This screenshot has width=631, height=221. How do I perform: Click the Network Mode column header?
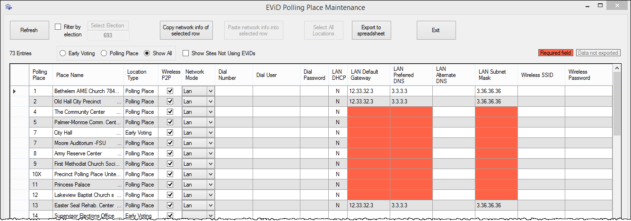click(198, 75)
